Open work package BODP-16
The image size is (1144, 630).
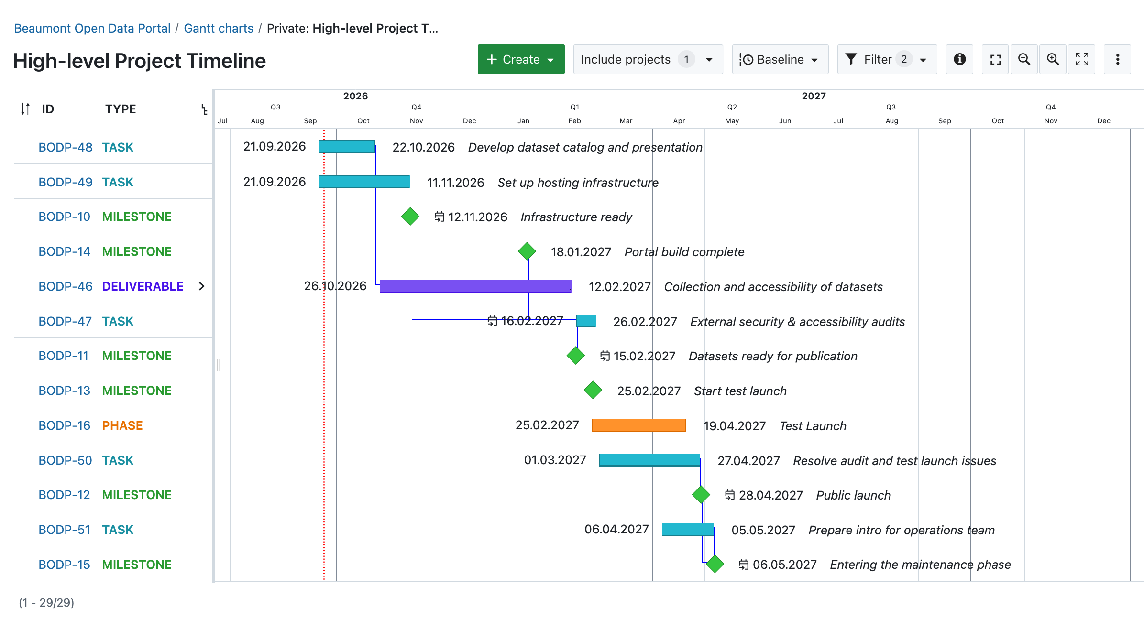point(65,425)
